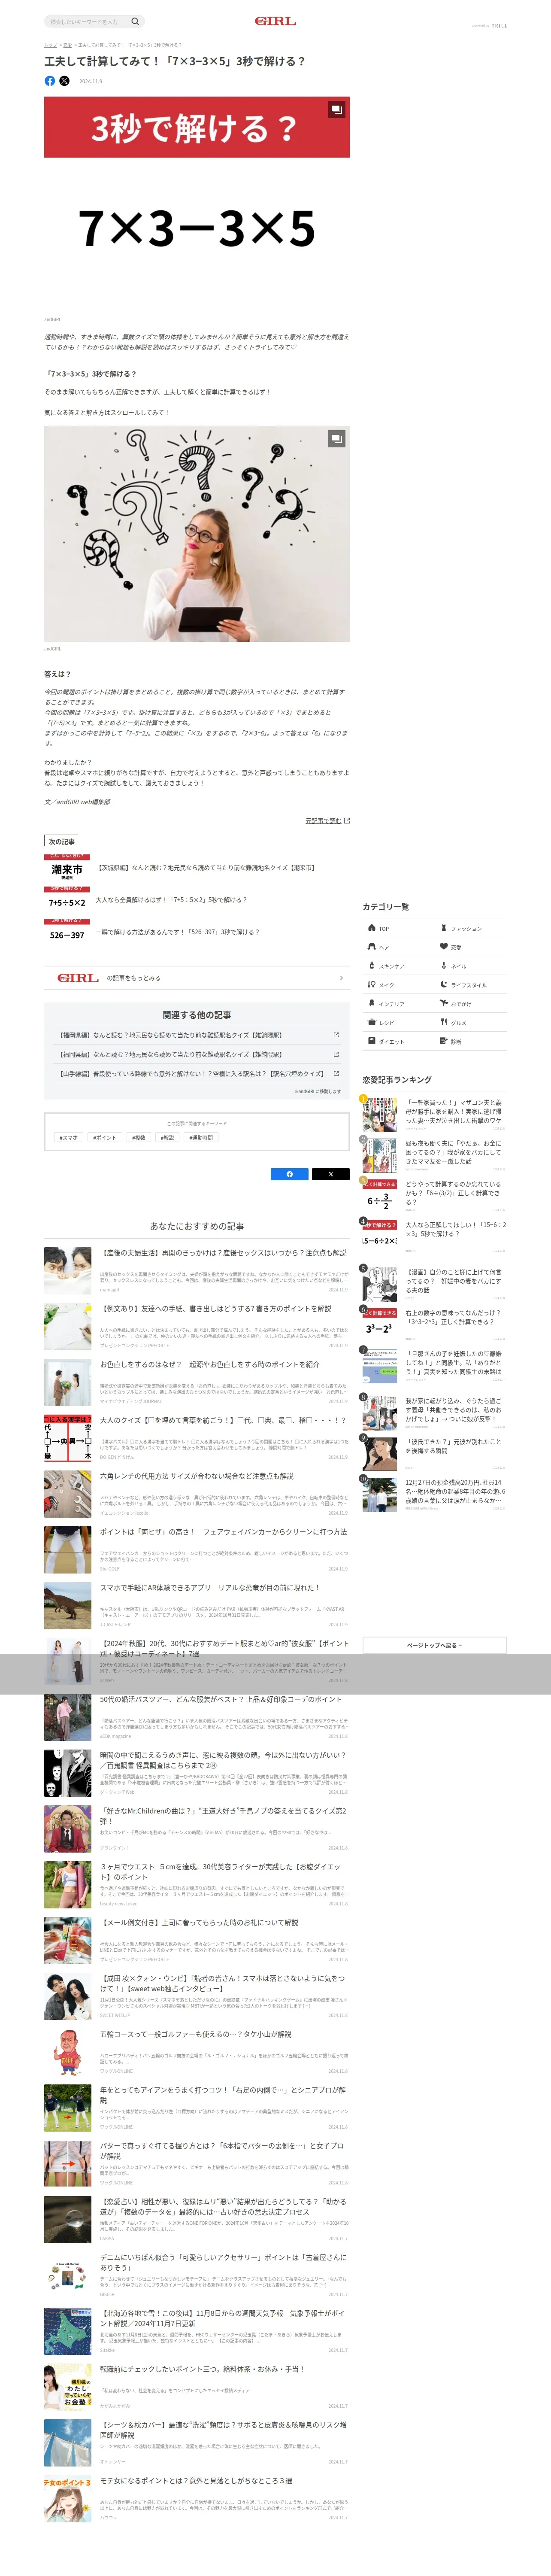The image size is (551, 2576).
Task: Select the #通勤時間 keyword tag
Action: click(200, 1138)
